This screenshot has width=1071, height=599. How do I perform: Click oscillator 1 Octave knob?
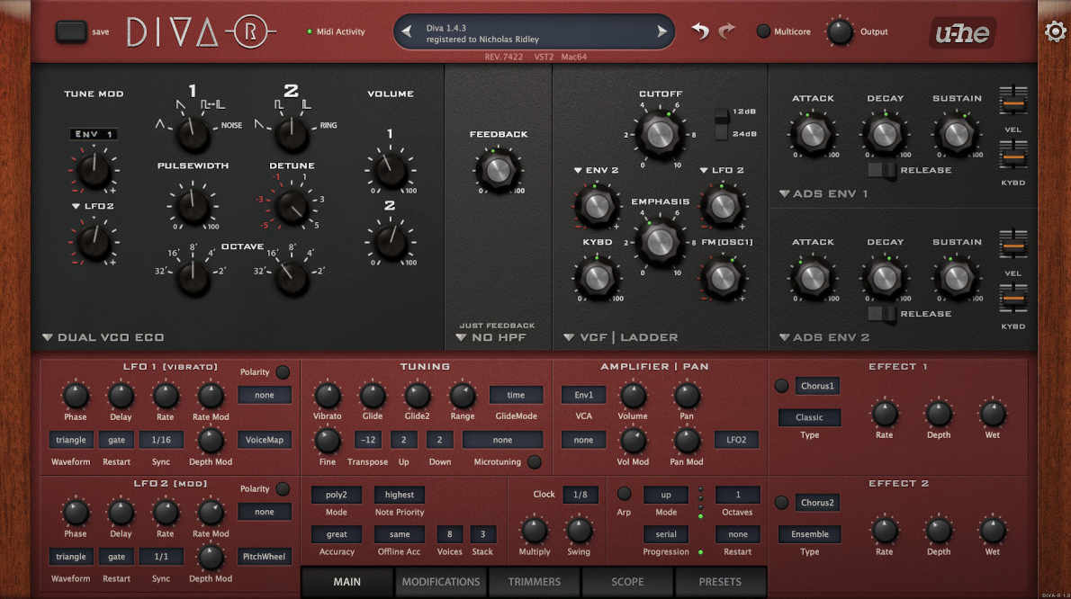(x=193, y=278)
